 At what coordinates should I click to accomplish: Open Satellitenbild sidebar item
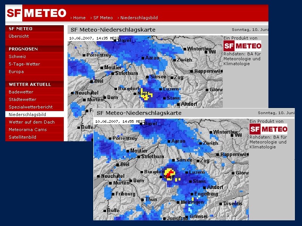22,137
